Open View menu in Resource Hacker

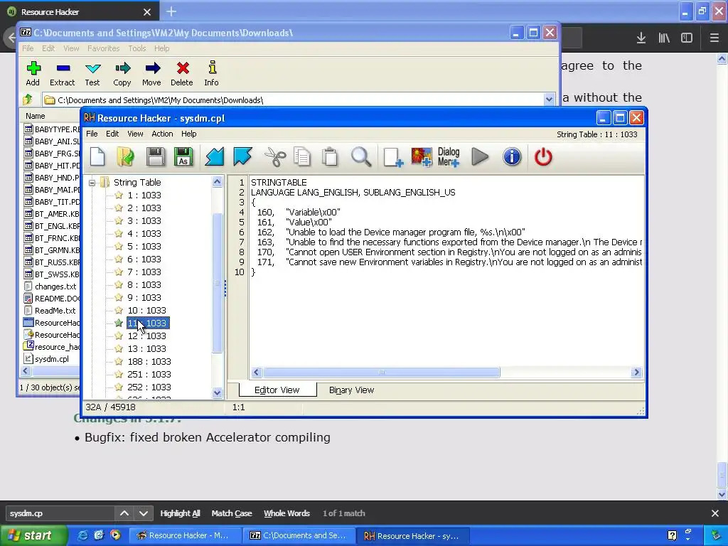(135, 134)
